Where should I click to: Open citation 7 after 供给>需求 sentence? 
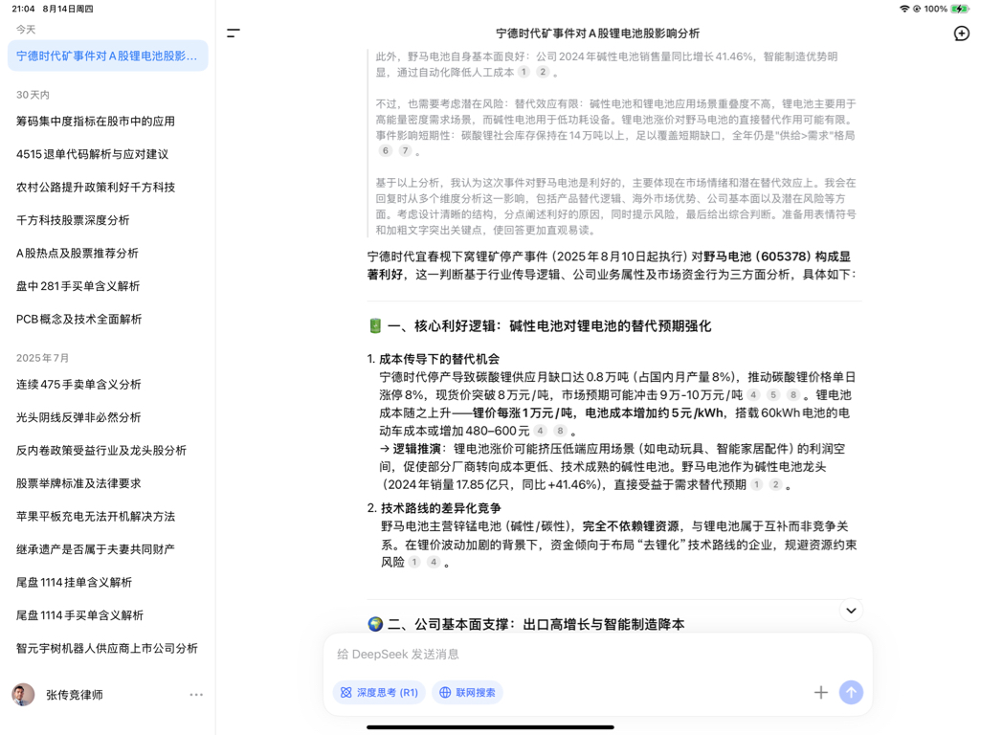click(x=406, y=151)
